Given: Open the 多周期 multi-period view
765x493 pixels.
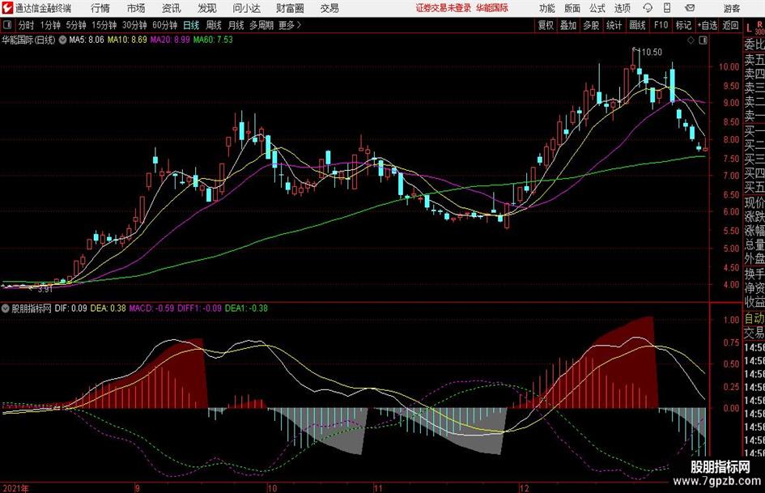Looking at the screenshot, I should click(261, 25).
